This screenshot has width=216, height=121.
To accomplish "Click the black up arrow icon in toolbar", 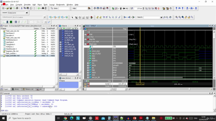I will pos(121,8).
